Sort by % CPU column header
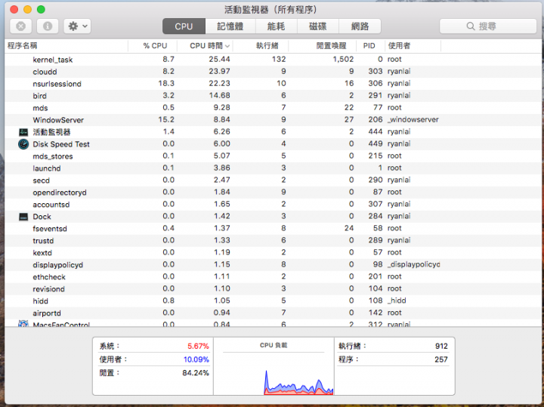The width and height of the screenshot is (544, 407). click(x=153, y=46)
